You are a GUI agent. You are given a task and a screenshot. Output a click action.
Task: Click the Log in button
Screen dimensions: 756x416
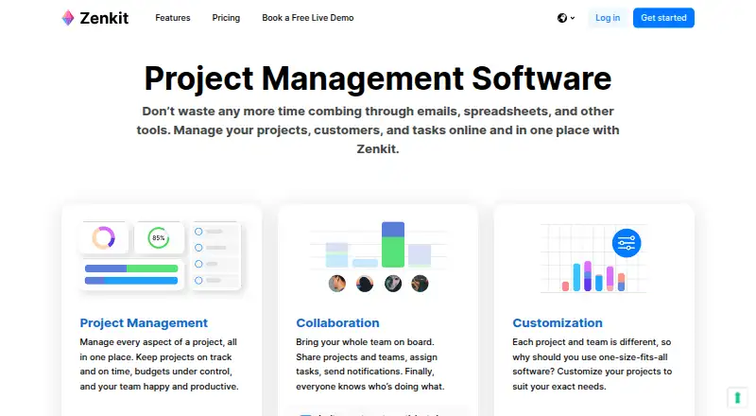click(608, 18)
